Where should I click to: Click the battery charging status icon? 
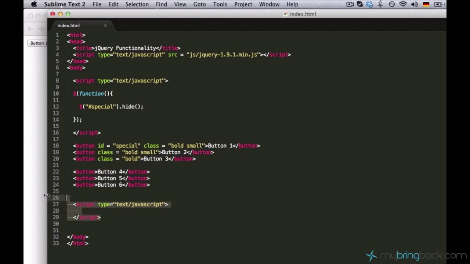(x=438, y=4)
